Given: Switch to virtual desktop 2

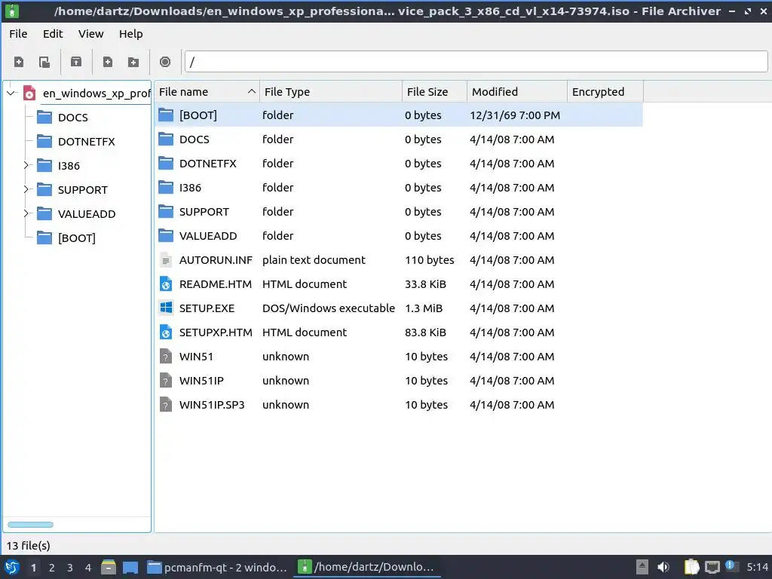Looking at the screenshot, I should point(52,568).
